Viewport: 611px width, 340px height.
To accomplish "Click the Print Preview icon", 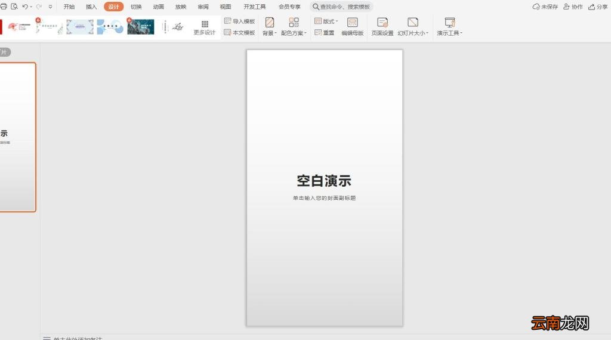I will 14,7.
